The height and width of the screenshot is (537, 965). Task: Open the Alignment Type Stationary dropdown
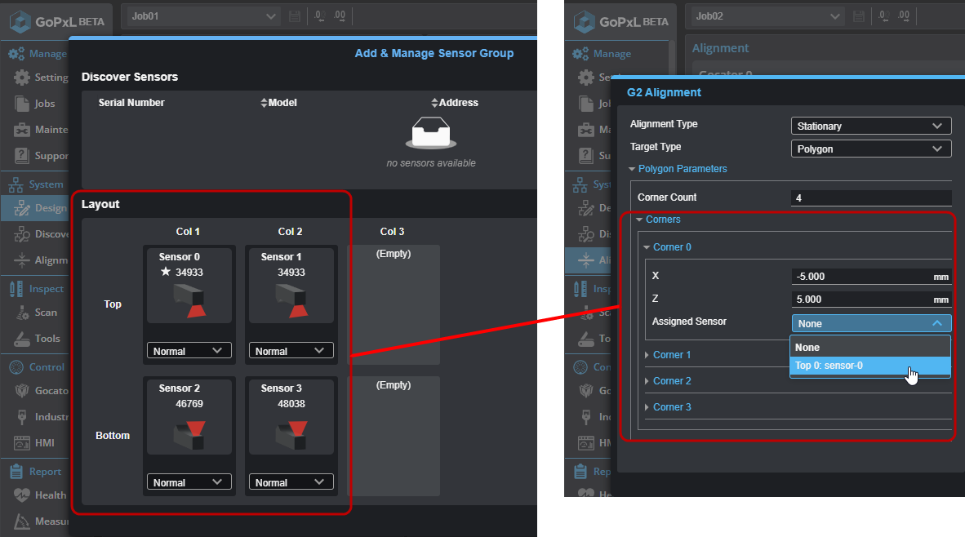tap(870, 126)
